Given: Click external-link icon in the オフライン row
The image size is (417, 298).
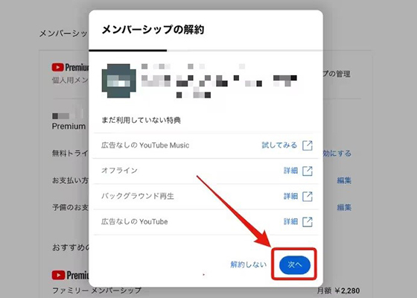Looking at the screenshot, I should [x=308, y=171].
